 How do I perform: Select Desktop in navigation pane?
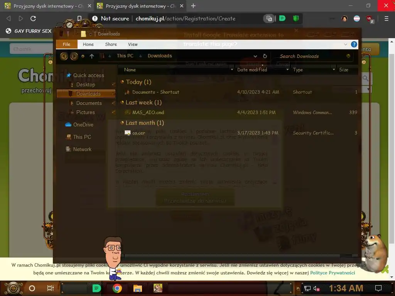86,84
